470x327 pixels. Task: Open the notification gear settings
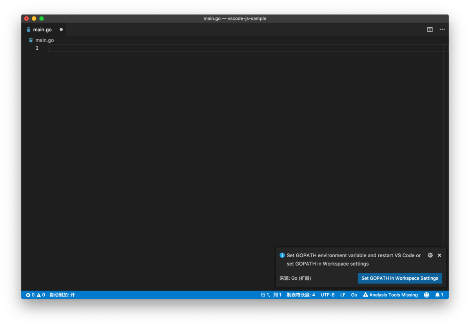[x=430, y=255]
